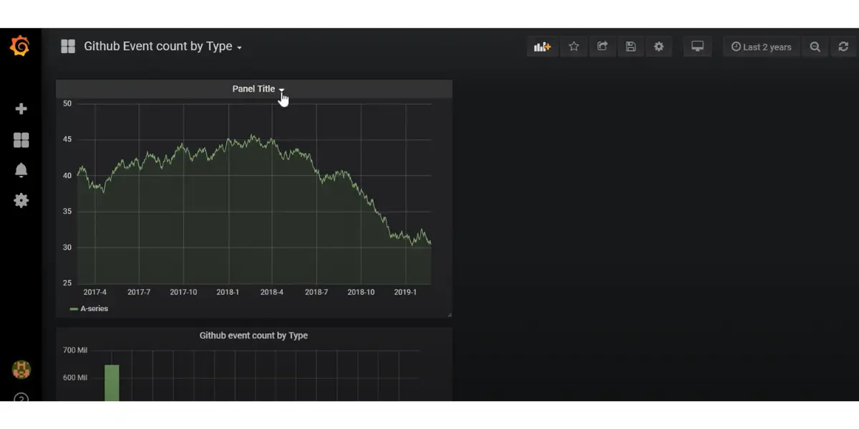Zoom out the time range
Viewport: 859px width, 429px height.
click(x=815, y=46)
